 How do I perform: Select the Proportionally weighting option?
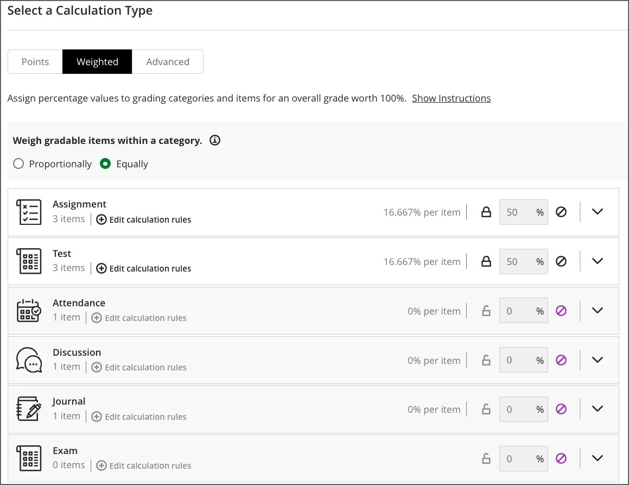click(18, 163)
